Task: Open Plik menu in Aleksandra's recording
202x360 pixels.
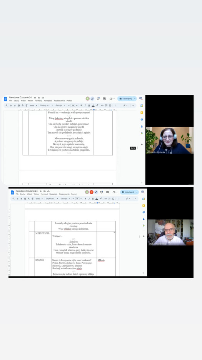Action: point(10,101)
